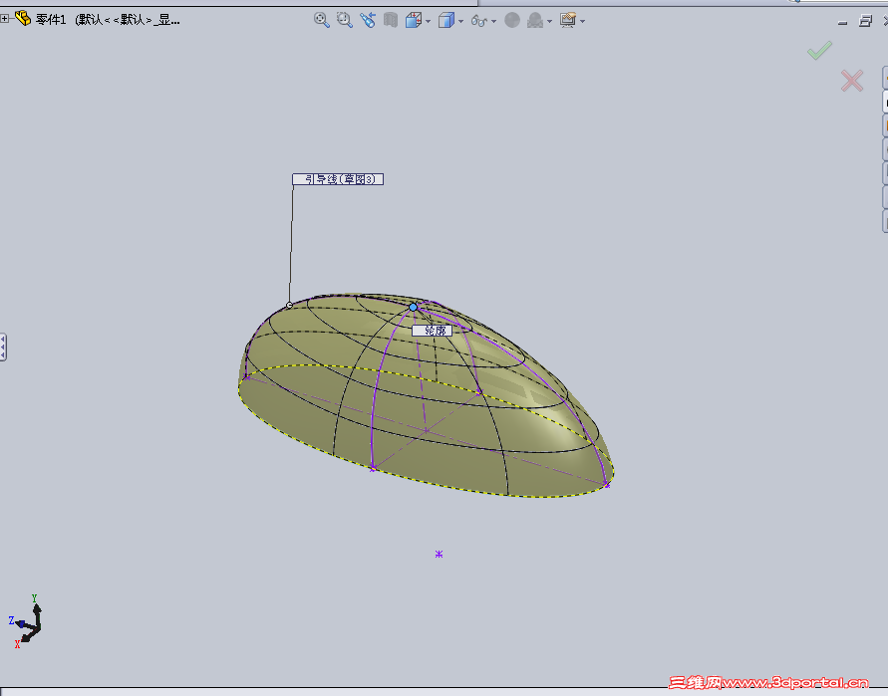888x696 pixels.
Task: Expand the collapsed left panel handle
Action: click(x=3, y=347)
